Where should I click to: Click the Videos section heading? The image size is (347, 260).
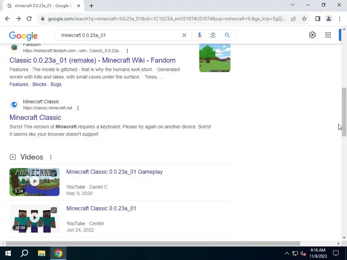(32, 157)
